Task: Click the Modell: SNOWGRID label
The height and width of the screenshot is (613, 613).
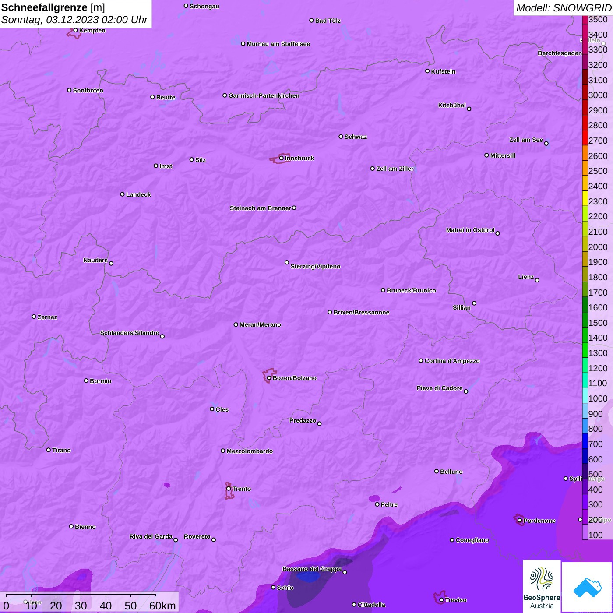Action: 563,8
